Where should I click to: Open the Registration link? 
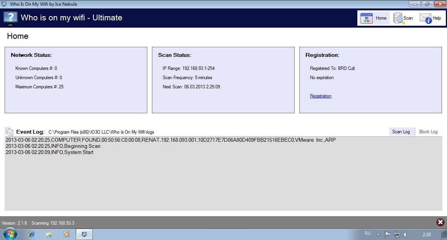[x=321, y=96]
